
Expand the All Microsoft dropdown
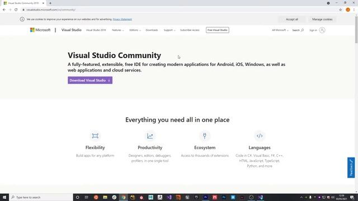point(280,30)
